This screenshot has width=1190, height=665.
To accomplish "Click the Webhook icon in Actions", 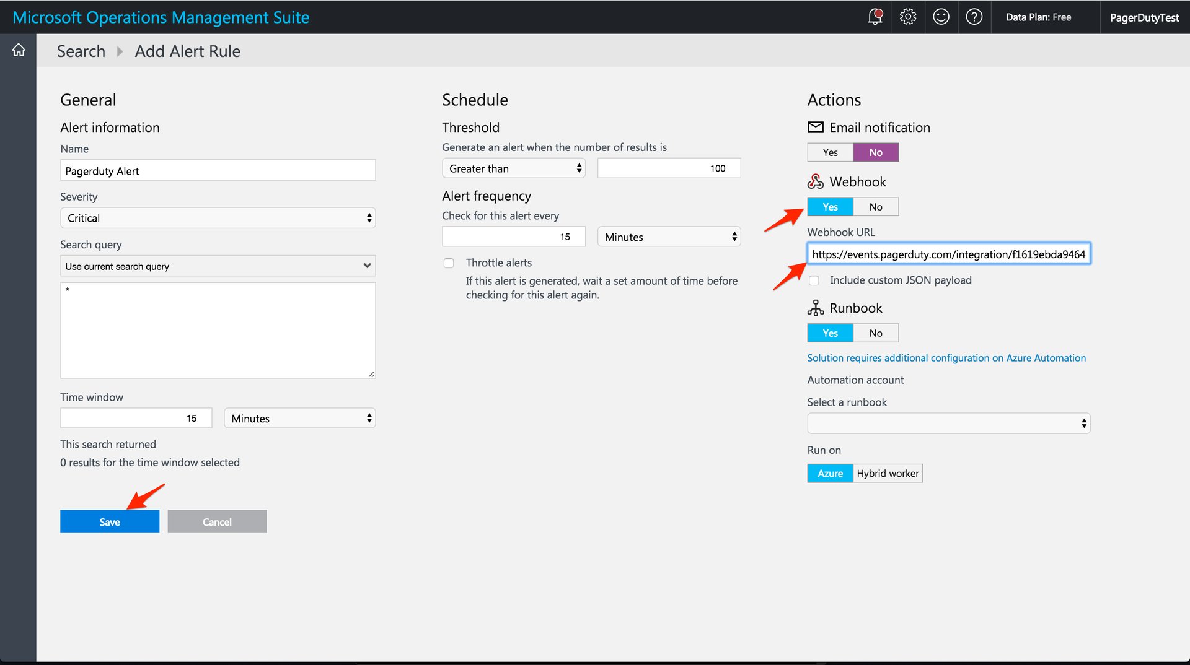I will pyautogui.click(x=815, y=181).
